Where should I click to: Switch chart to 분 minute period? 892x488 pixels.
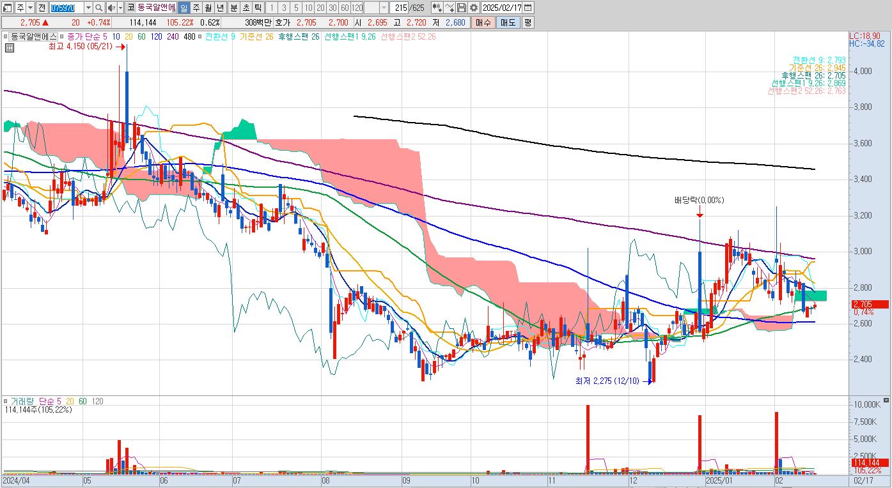(x=233, y=8)
